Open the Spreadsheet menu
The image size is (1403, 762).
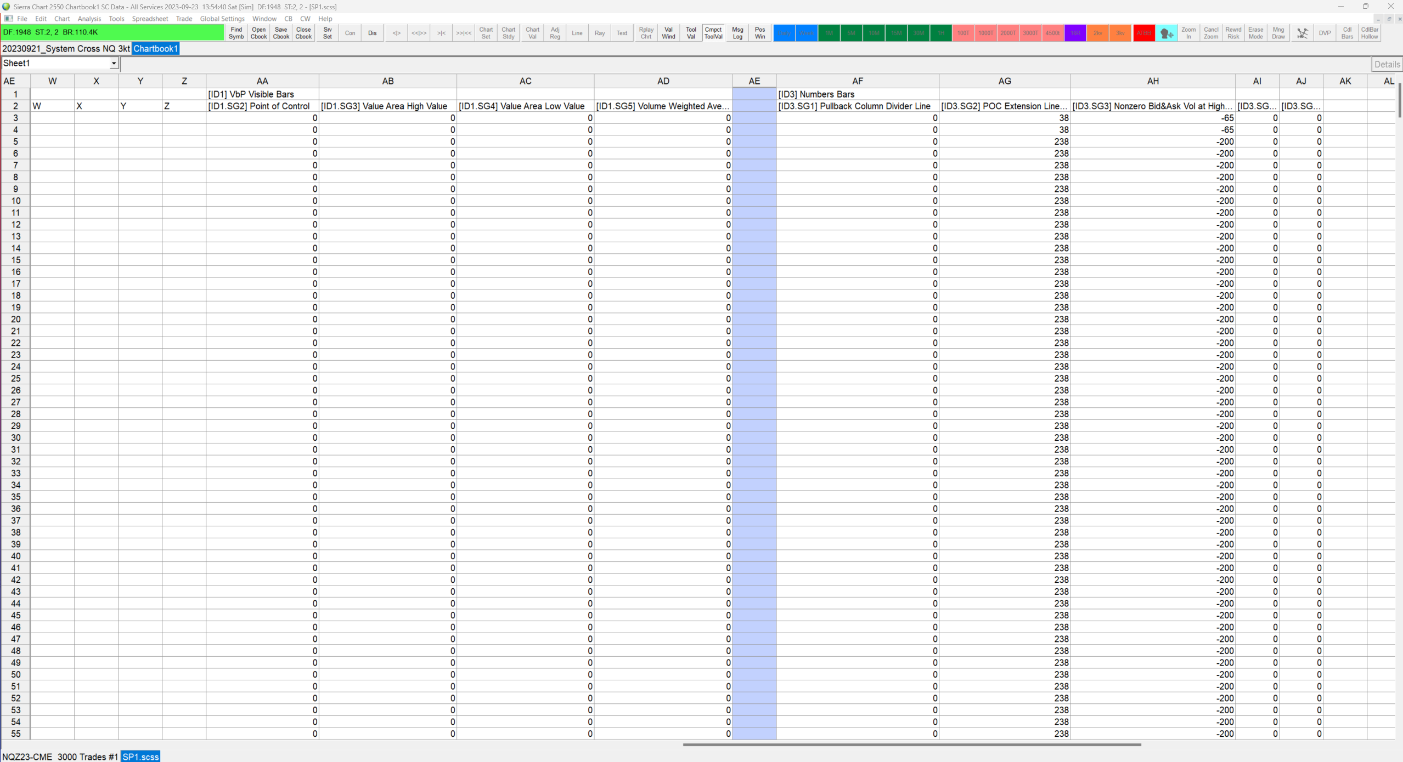tap(150, 19)
